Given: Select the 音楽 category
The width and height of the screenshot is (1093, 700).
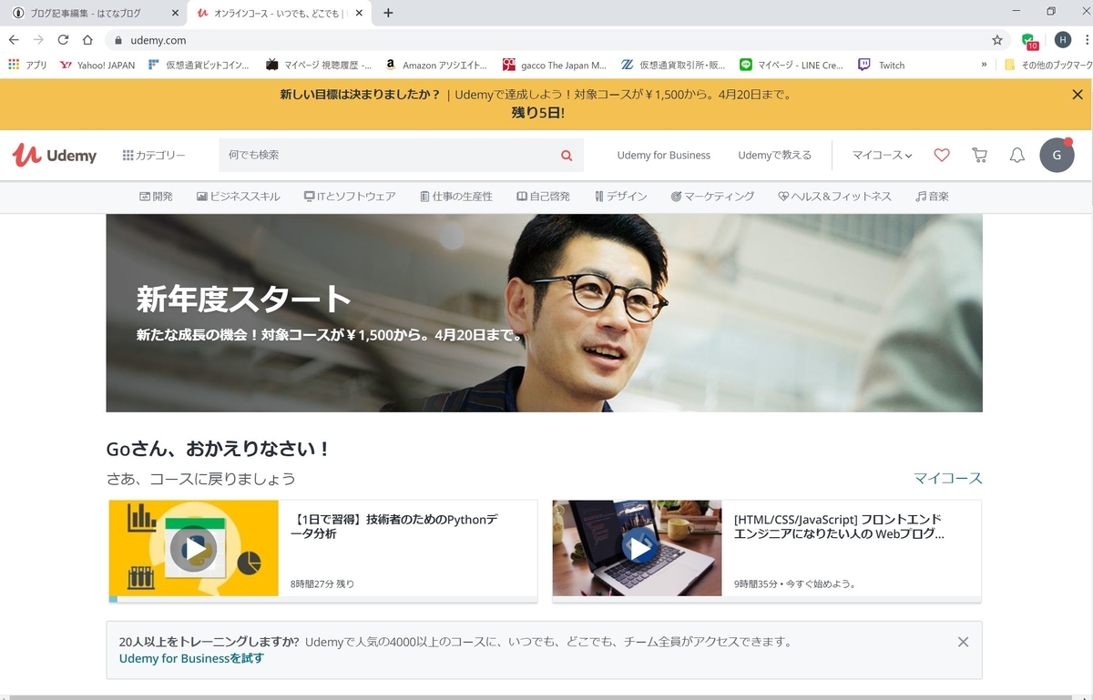Looking at the screenshot, I should pos(933,197).
